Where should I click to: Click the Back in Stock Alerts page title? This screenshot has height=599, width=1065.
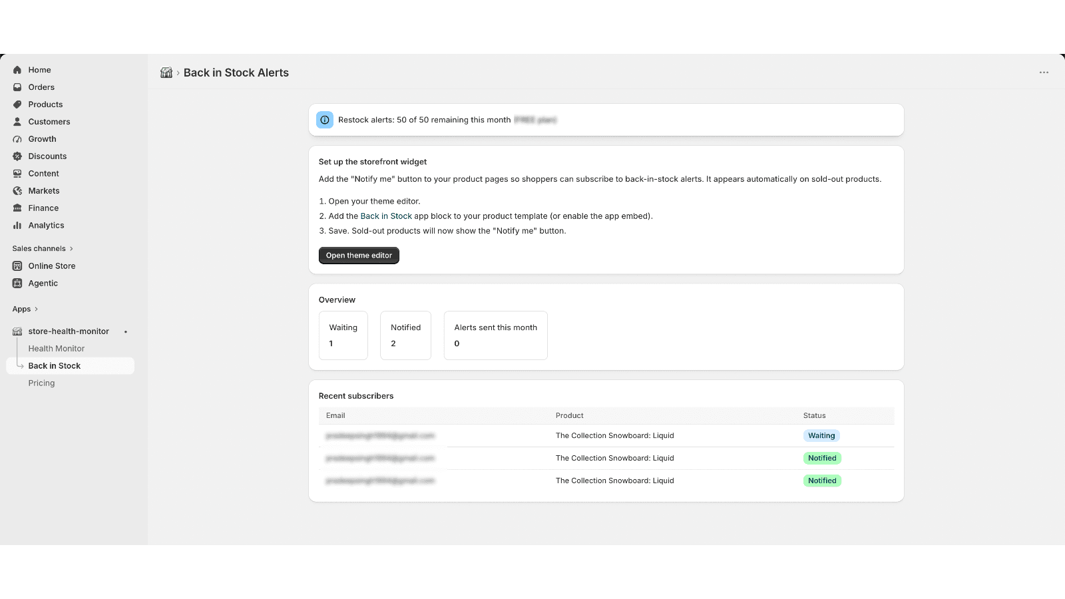click(236, 73)
